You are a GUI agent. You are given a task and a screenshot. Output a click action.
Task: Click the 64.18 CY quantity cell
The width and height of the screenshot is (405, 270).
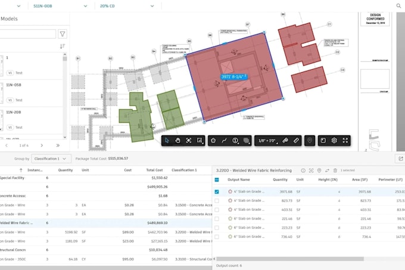tap(73, 259)
